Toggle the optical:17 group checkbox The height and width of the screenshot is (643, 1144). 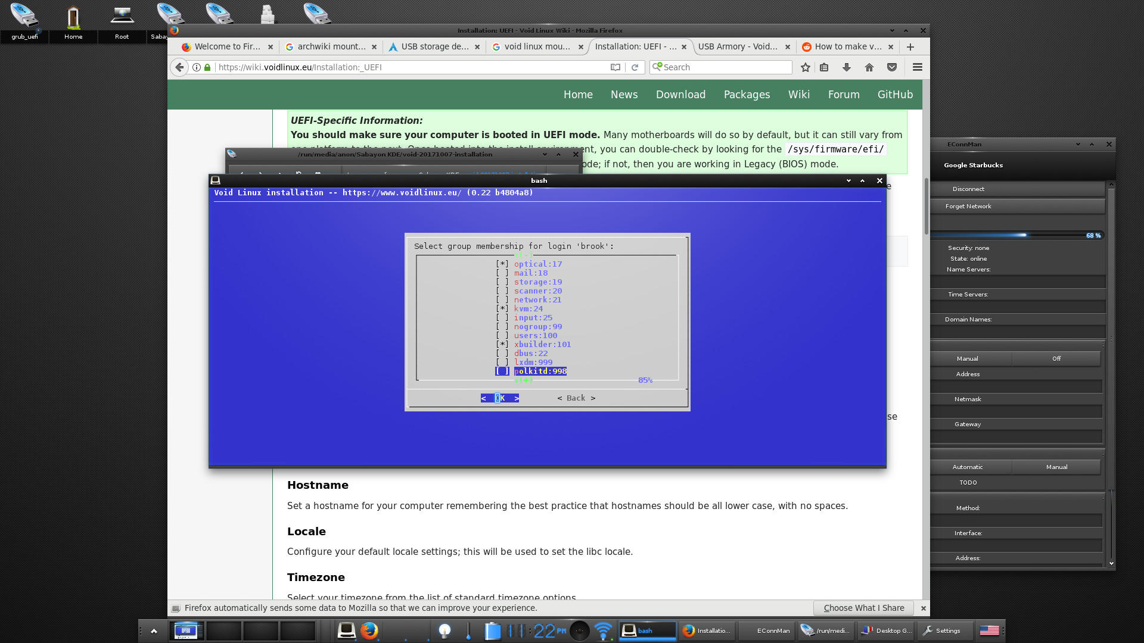click(x=503, y=264)
